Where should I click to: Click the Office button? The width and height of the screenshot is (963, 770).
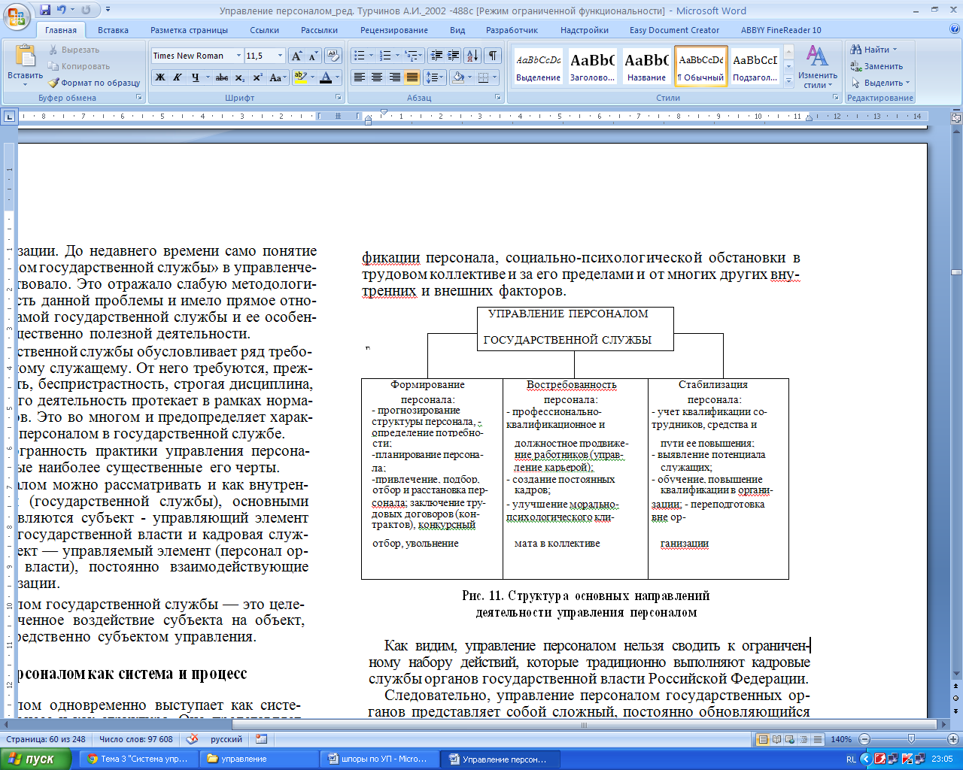click(x=17, y=17)
